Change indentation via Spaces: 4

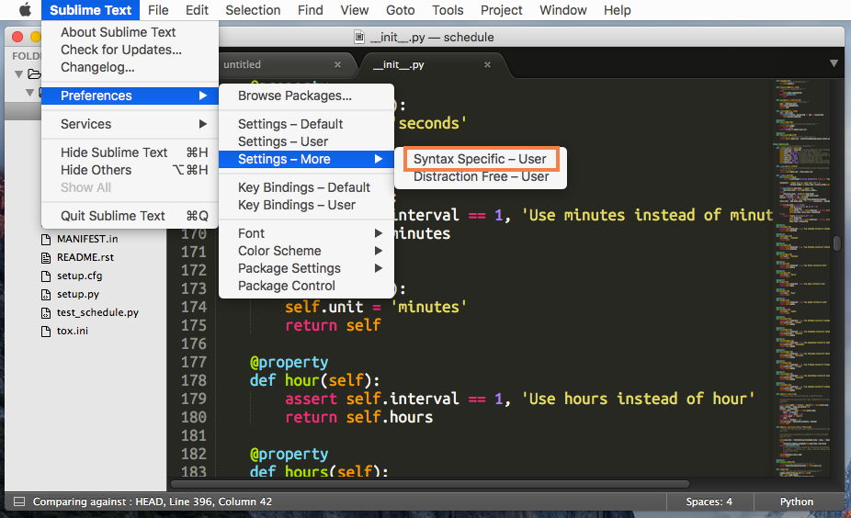coord(709,501)
